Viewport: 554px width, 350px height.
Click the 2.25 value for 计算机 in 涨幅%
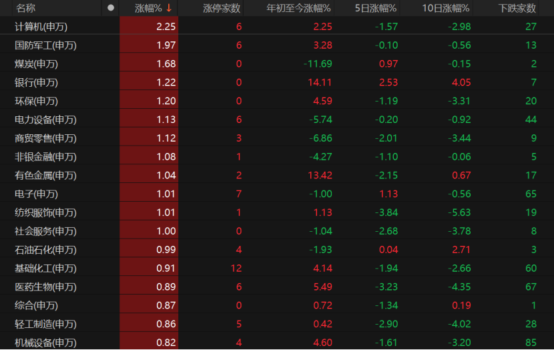coord(166,27)
